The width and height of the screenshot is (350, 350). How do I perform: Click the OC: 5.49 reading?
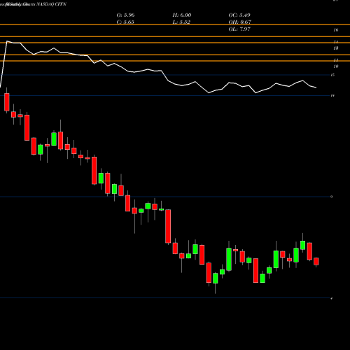[x=239, y=15]
